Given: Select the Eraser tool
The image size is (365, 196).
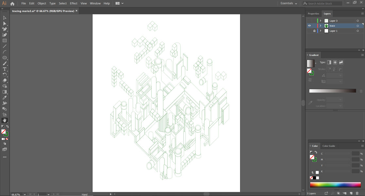Looking at the screenshot, I should pos(5,80).
